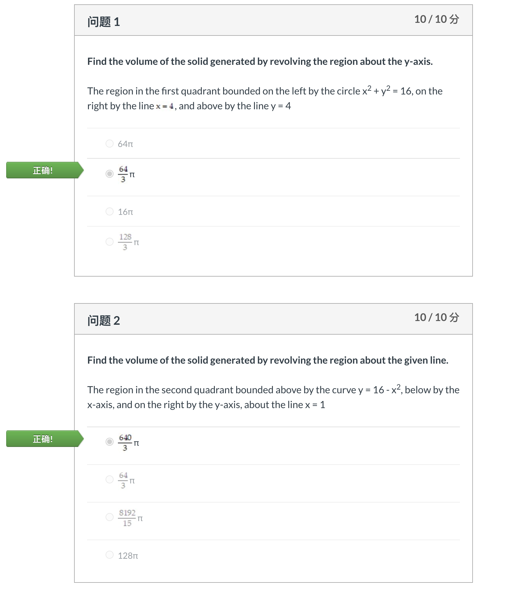
Task: Click the 64/3 fraction image in Question 1
Action: (x=123, y=174)
